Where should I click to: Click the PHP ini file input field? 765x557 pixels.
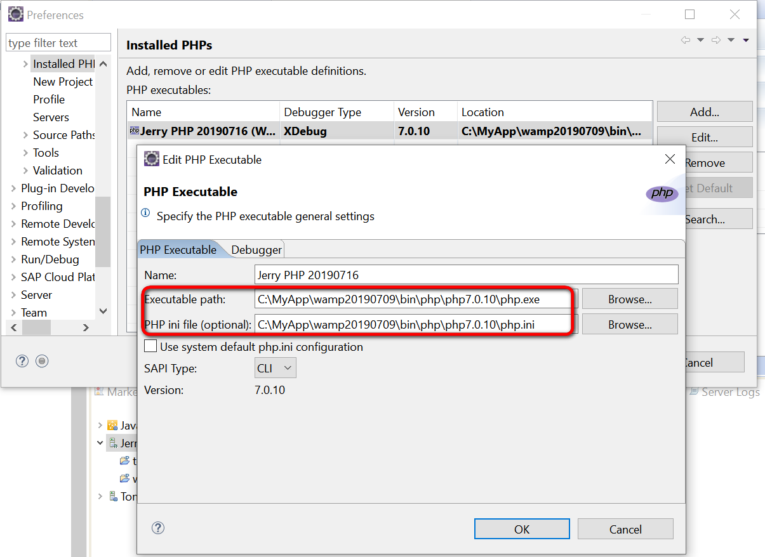pos(416,324)
